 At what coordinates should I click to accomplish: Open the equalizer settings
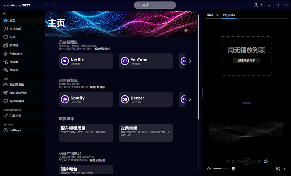(x=233, y=169)
